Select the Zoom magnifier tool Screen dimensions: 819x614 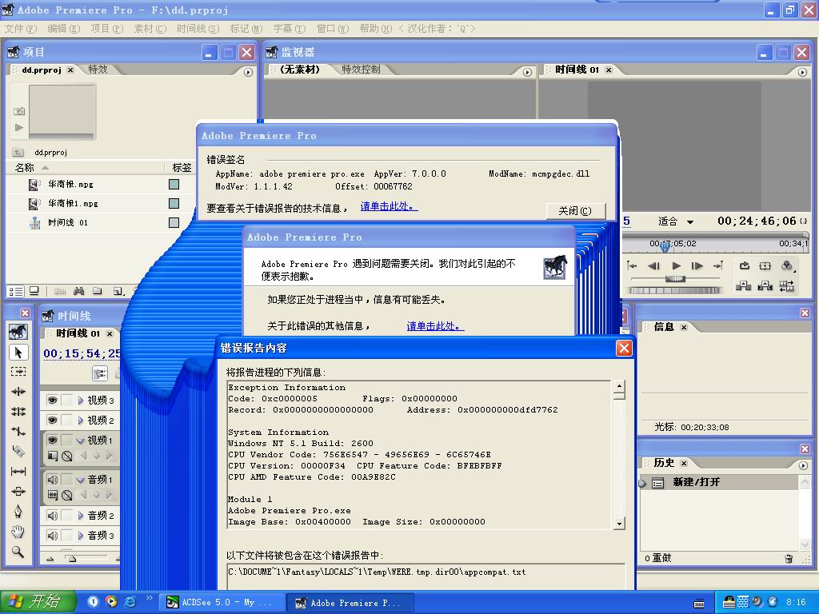[x=18, y=552]
